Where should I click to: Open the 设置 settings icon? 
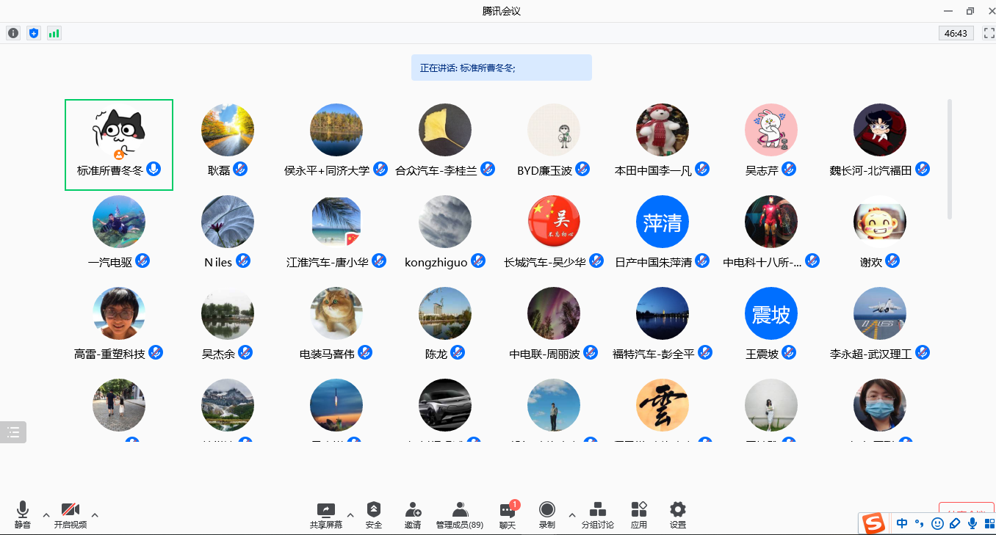[676, 514]
